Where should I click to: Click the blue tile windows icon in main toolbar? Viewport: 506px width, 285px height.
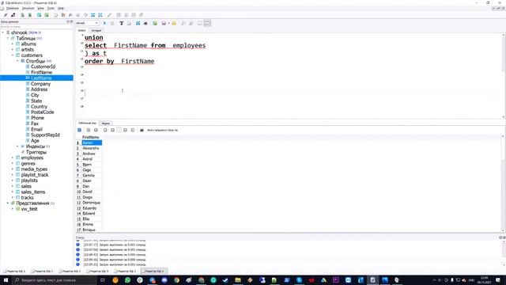click(93, 15)
